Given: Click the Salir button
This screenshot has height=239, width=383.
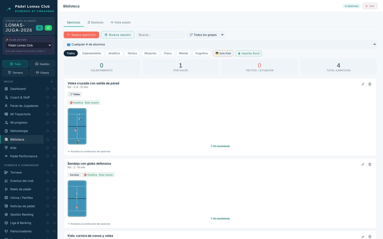Looking at the screenshot, I should (370, 6).
